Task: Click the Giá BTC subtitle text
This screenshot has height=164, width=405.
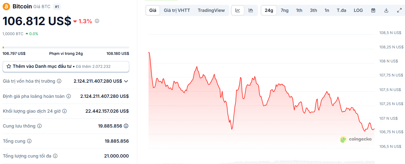Action: coord(42,7)
